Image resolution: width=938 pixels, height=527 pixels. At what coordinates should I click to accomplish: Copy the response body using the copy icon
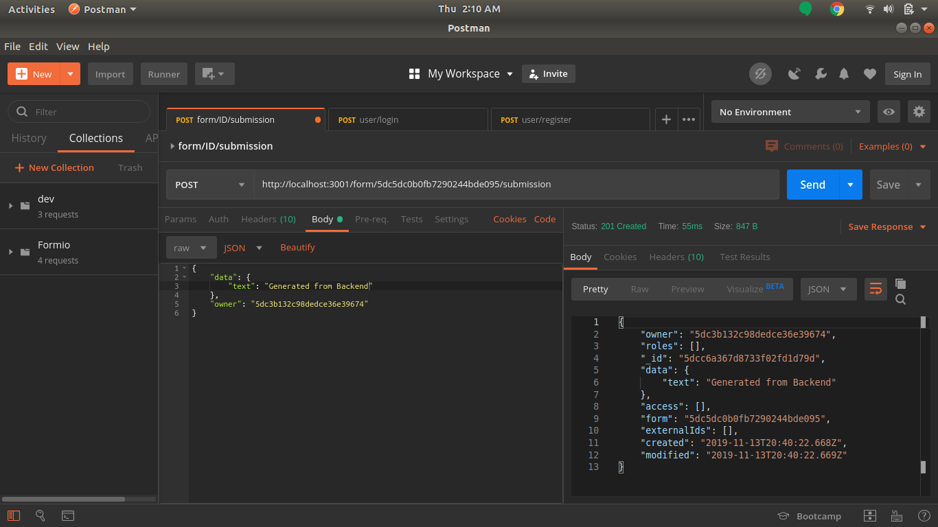pos(900,282)
